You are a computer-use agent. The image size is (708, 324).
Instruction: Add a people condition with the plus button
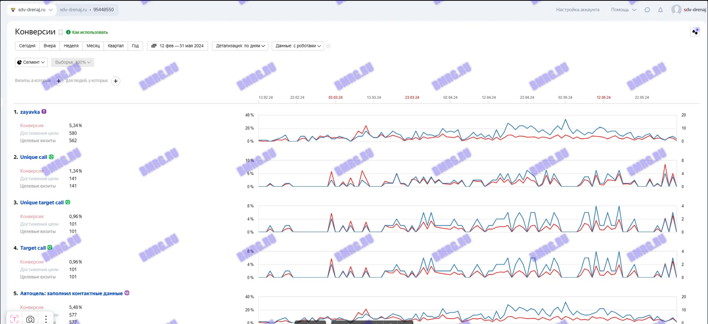point(116,81)
